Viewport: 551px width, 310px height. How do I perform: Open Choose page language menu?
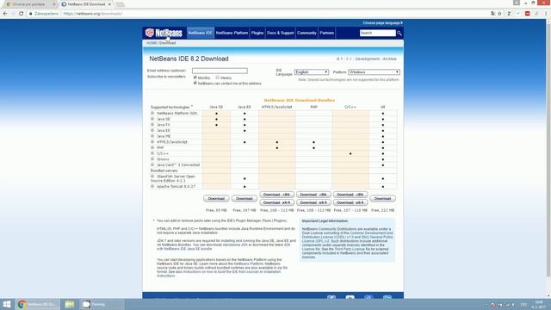pyautogui.click(x=382, y=23)
